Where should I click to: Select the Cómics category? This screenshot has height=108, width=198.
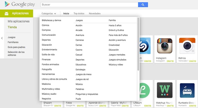pos(46,25)
